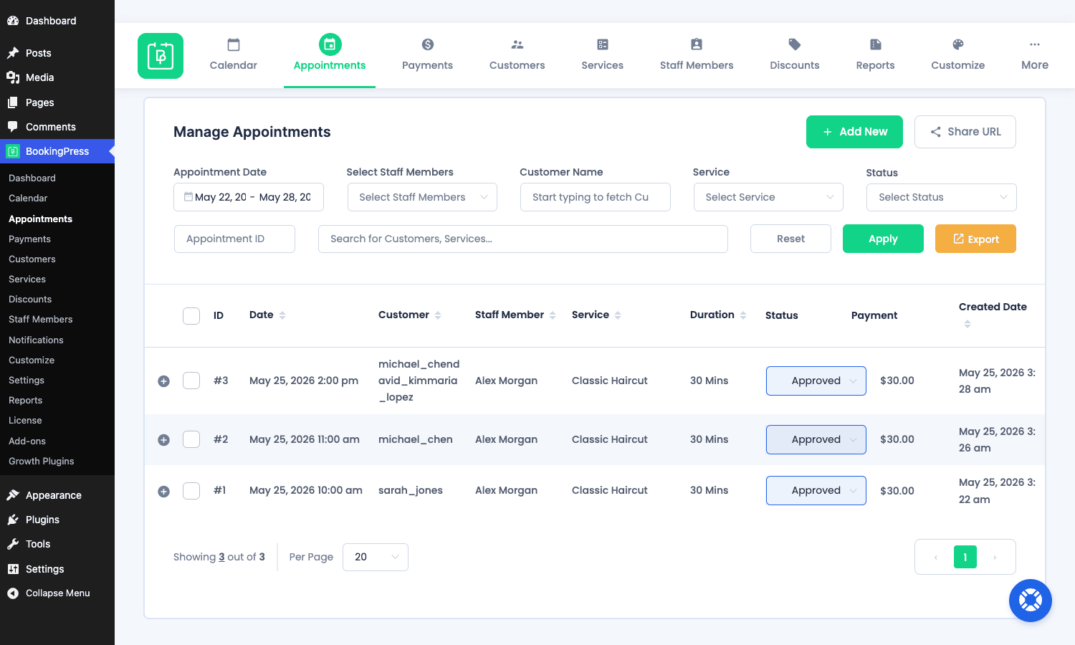Viewport: 1075px width, 645px height.
Task: Click the Customize palette icon
Action: click(958, 44)
